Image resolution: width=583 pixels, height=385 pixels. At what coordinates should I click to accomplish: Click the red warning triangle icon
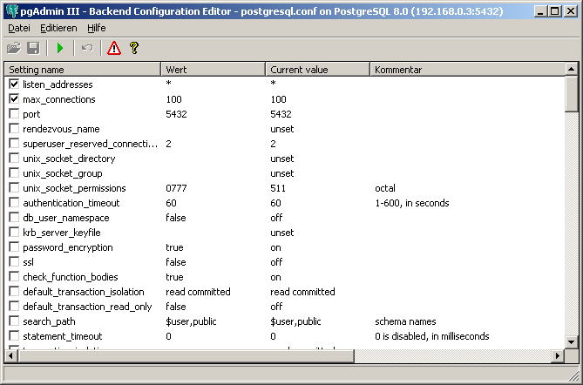point(114,49)
